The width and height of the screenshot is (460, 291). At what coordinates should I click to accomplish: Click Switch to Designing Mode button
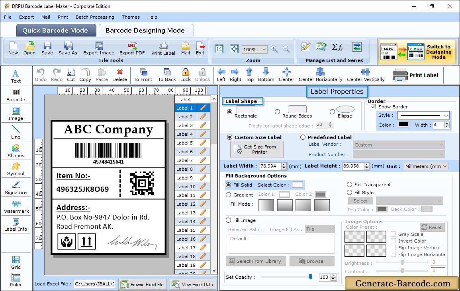[418, 52]
